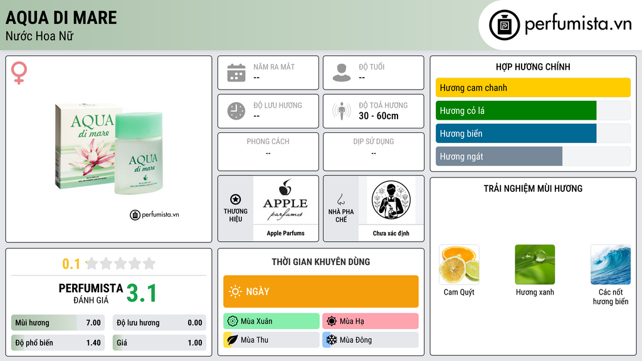The width and height of the screenshot is (642, 361).
Task: Click the Trải nghiệm mùi hương heading
Action: tap(533, 189)
